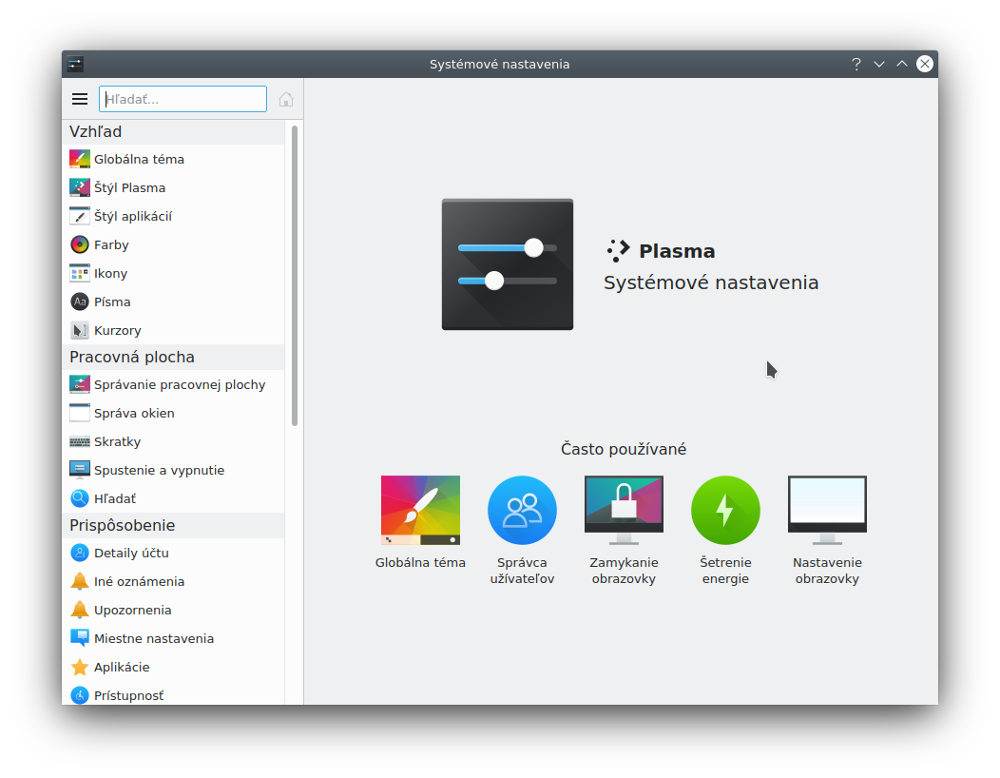
Task: Click the Pracovná plocha section header
Action: point(173,357)
